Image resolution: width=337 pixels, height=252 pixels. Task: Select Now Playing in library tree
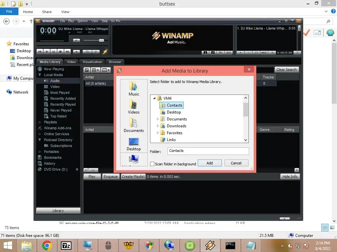click(54, 69)
